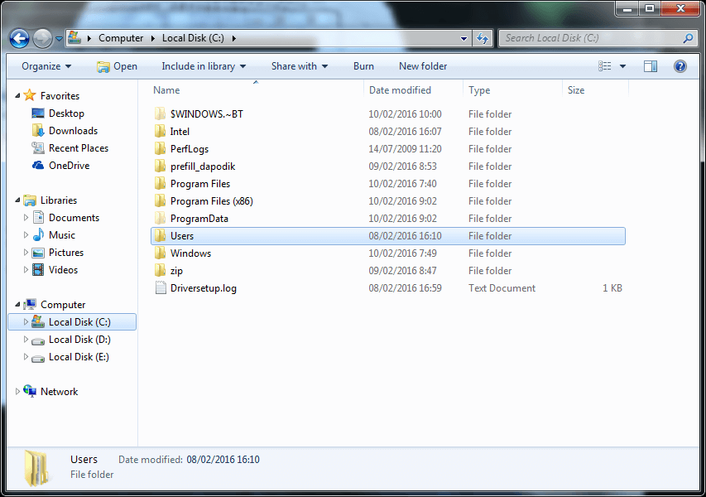706x497 pixels.
Task: Select the zip folder icon
Action: 160,271
